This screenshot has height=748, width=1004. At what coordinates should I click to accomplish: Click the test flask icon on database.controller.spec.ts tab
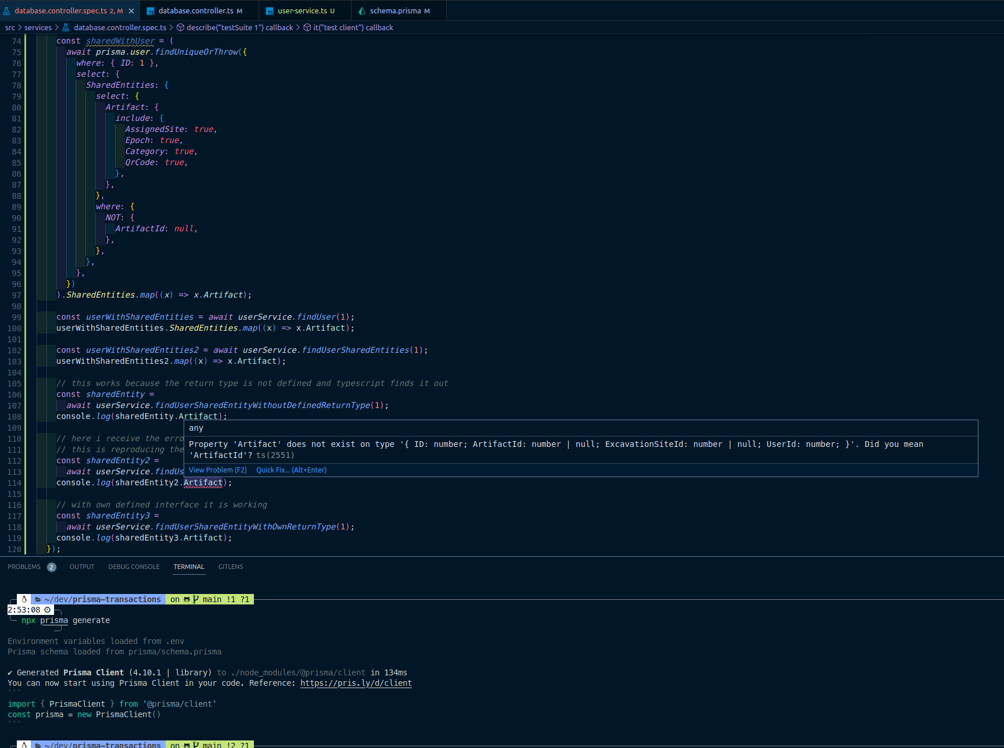point(8,10)
